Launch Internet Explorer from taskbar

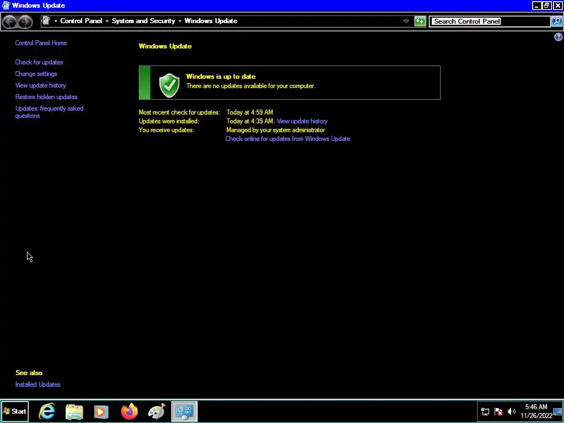click(47, 411)
